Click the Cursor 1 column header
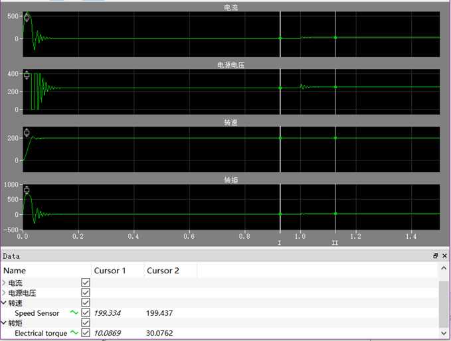Image resolution: width=451 pixels, height=341 pixels. (118, 271)
